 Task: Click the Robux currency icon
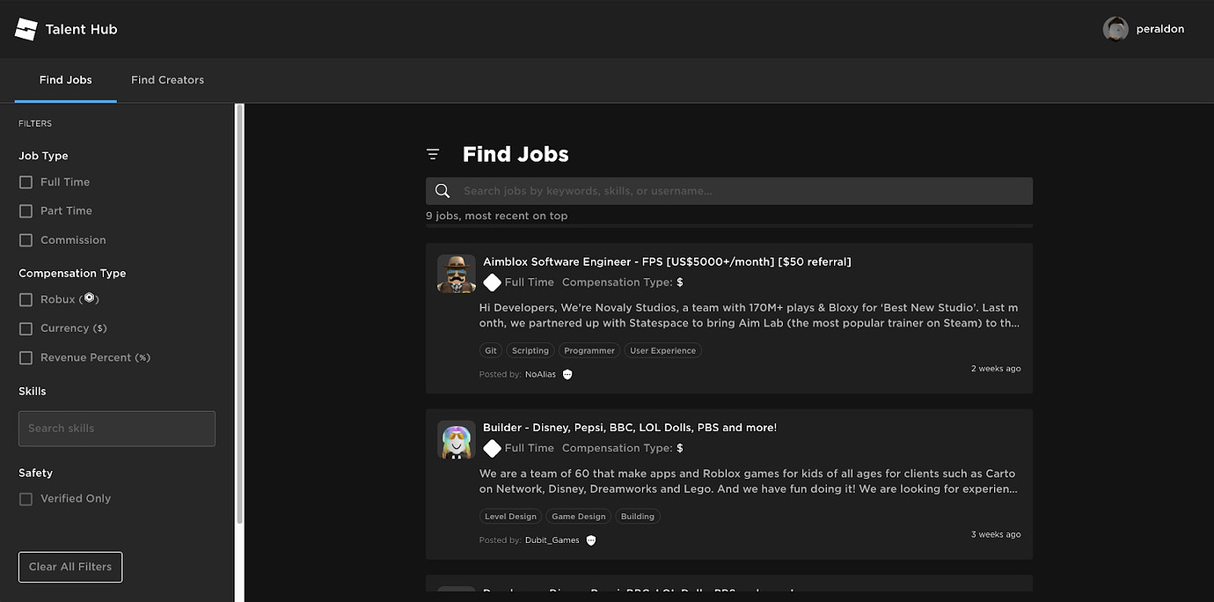click(89, 298)
